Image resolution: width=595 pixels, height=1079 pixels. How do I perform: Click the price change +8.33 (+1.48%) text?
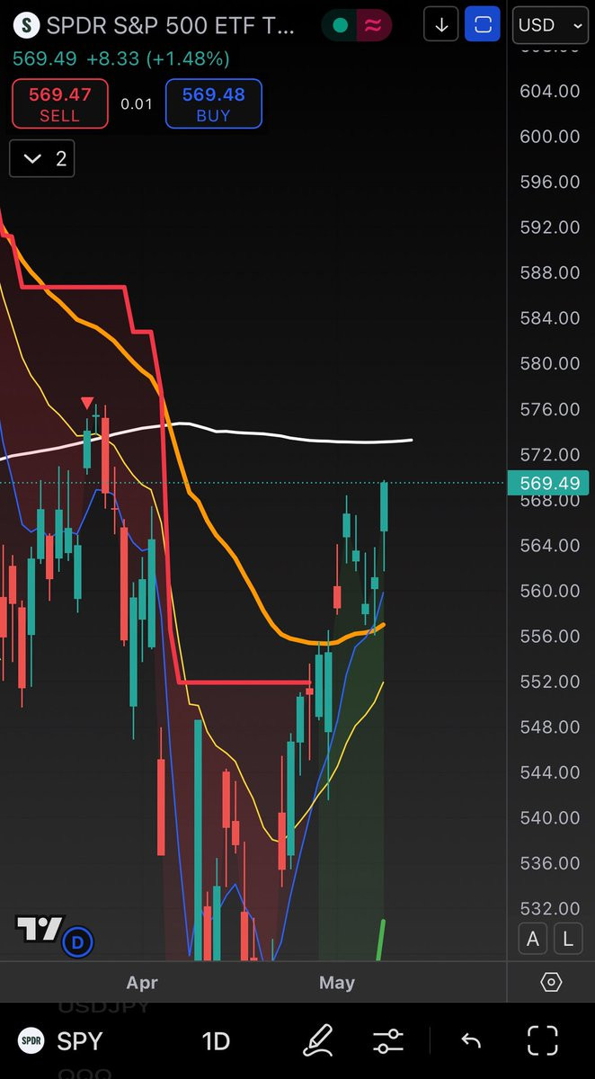157,59
